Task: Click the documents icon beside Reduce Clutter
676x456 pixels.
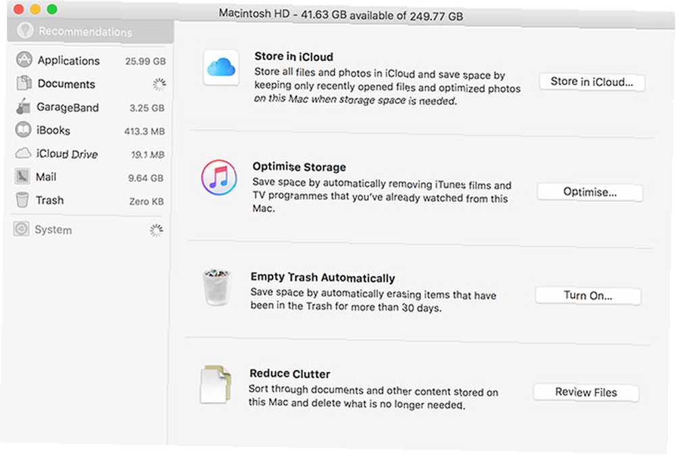Action: click(216, 384)
